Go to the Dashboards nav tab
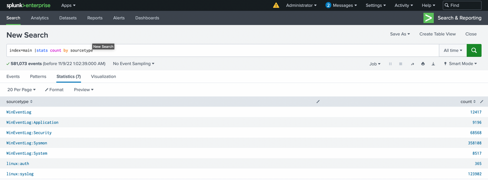Viewport: 488px width, 180px height. click(147, 18)
